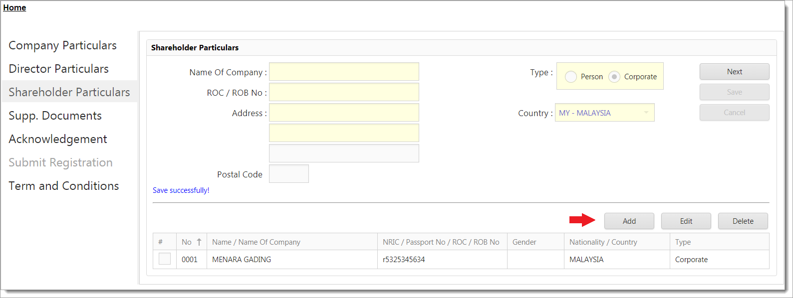This screenshot has width=793, height=298.
Task: Select the Person radio button
Action: [x=571, y=77]
